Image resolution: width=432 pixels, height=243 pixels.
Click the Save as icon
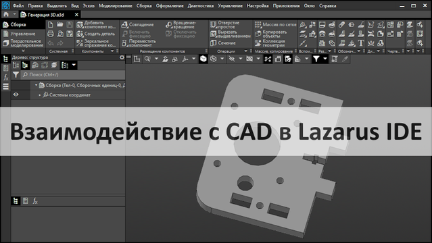pyautogui.click(x=70, y=34)
